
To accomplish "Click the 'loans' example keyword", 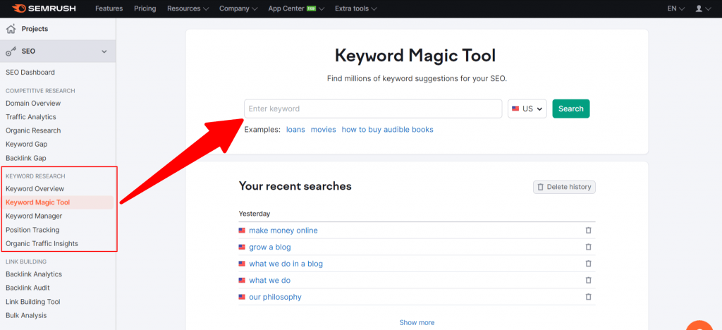I will [295, 130].
